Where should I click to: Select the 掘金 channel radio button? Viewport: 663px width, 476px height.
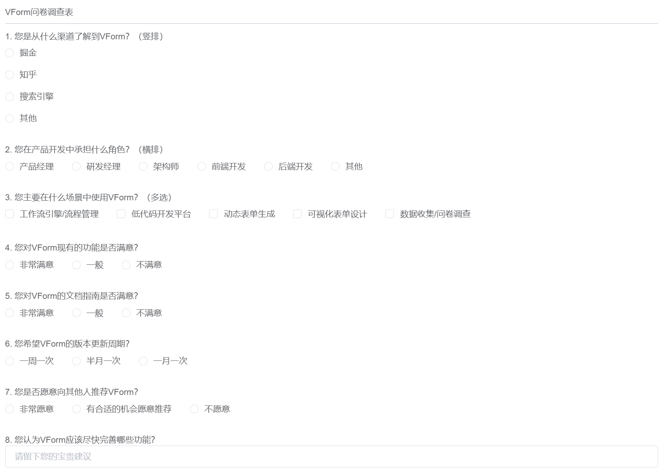click(10, 53)
